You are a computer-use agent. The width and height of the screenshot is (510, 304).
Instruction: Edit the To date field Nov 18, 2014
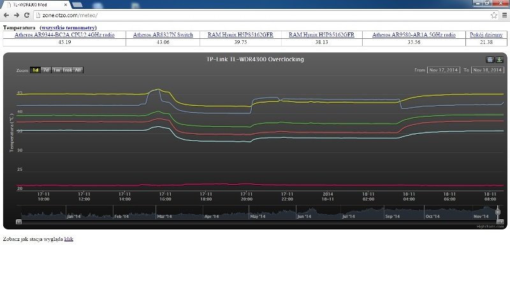487,70
